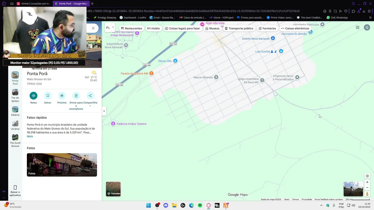Open the Google account avatar Q

tap(367, 28)
